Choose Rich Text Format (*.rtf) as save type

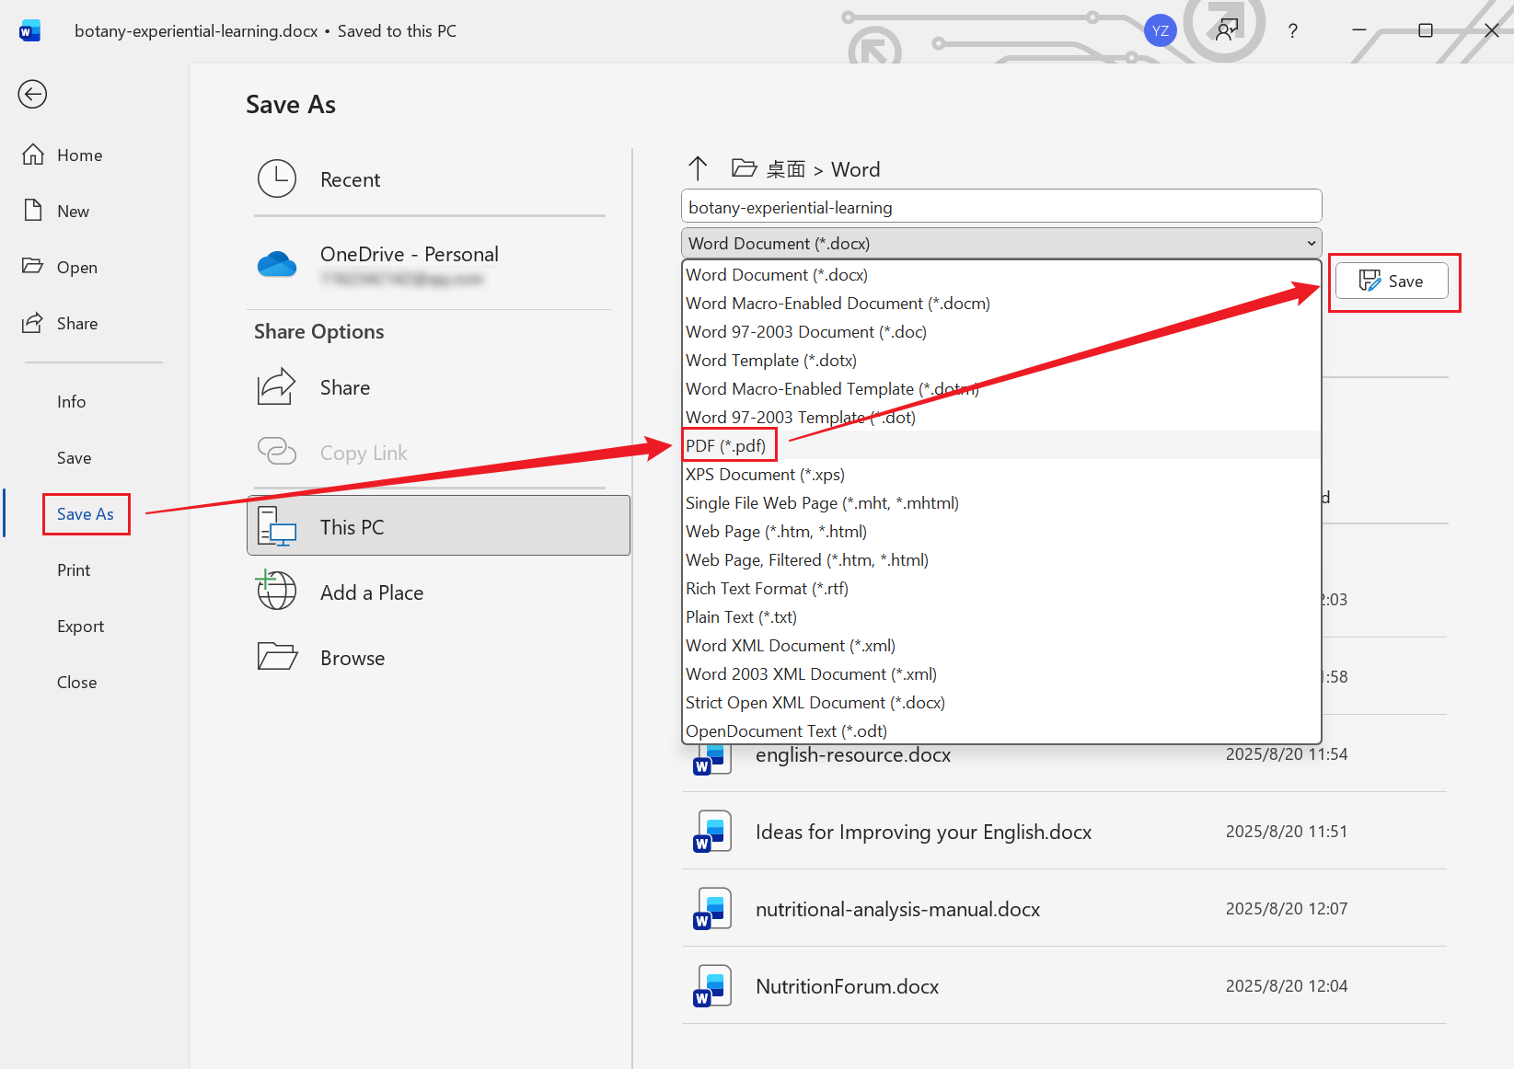pyautogui.click(x=766, y=588)
